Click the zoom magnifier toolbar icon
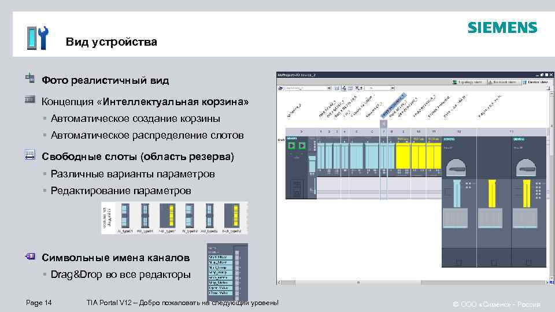555x312 pixels. click(358, 88)
